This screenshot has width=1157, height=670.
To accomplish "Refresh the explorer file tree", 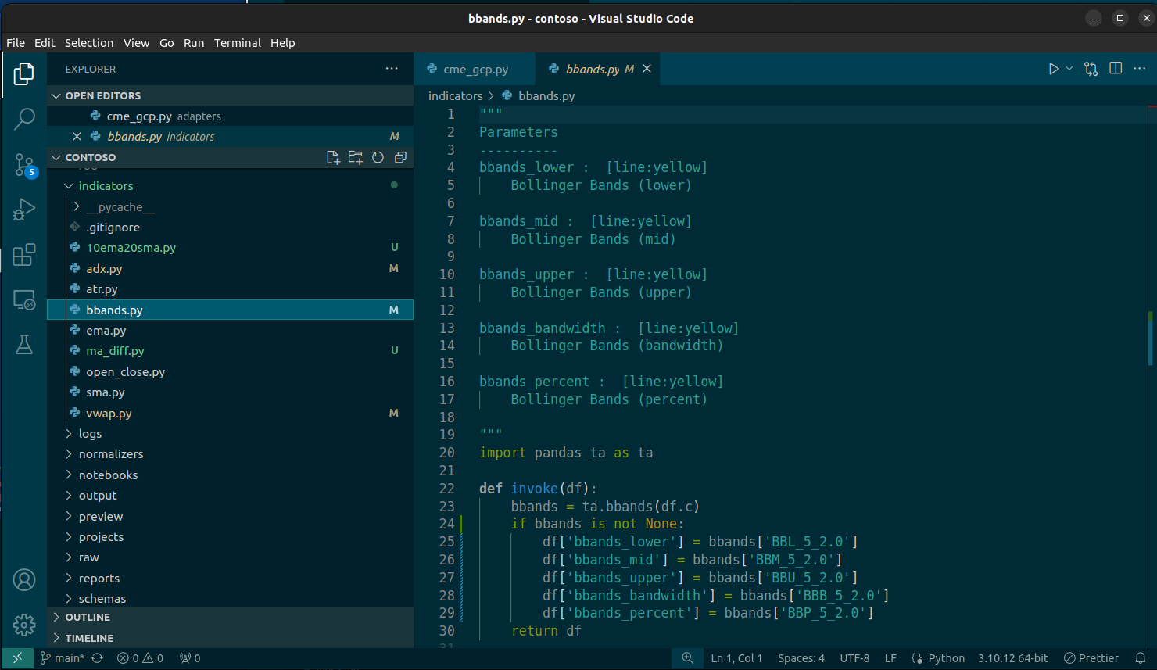I will (378, 157).
